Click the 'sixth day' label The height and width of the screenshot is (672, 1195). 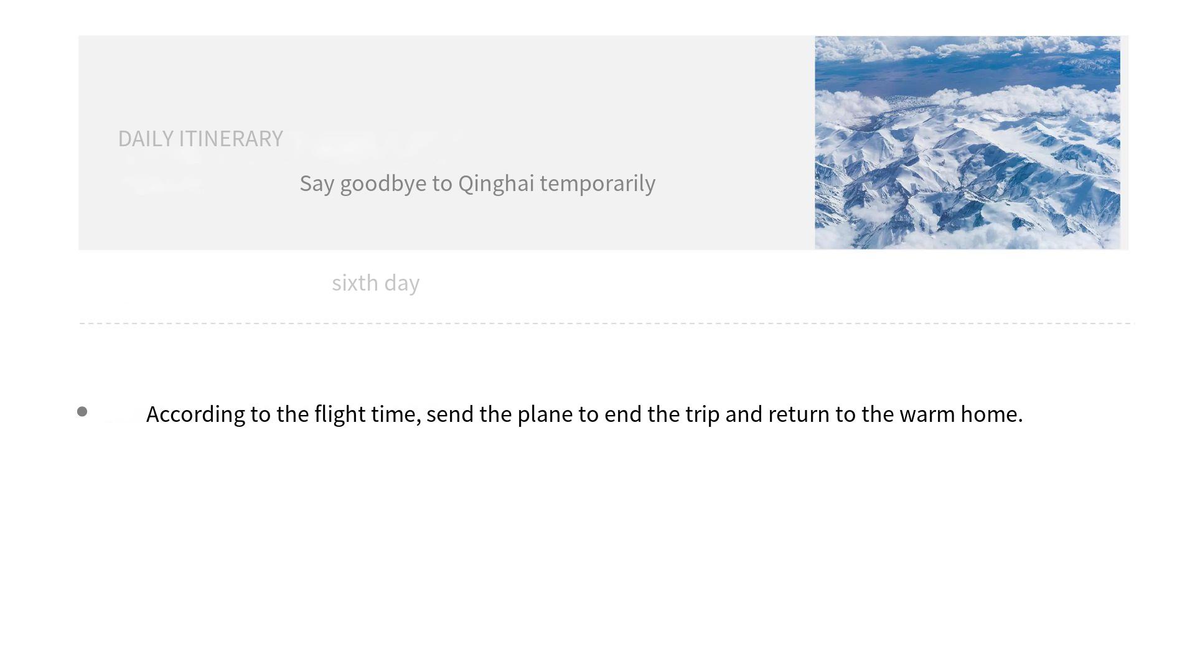376,283
